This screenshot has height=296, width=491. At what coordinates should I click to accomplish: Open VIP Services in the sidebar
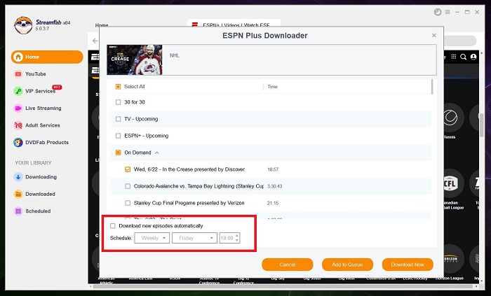(x=37, y=91)
